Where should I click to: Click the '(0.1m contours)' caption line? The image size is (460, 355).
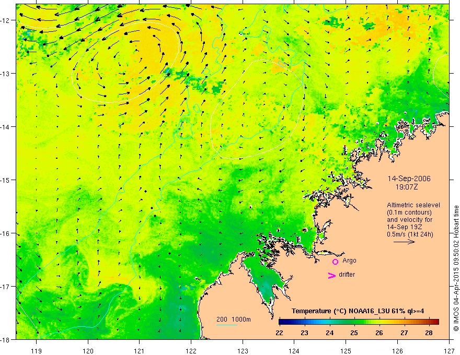pos(409,212)
